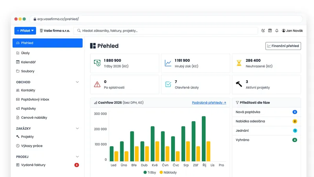Click the Otevřené úkoly card value 7
314x177 pixels.
coord(176,82)
